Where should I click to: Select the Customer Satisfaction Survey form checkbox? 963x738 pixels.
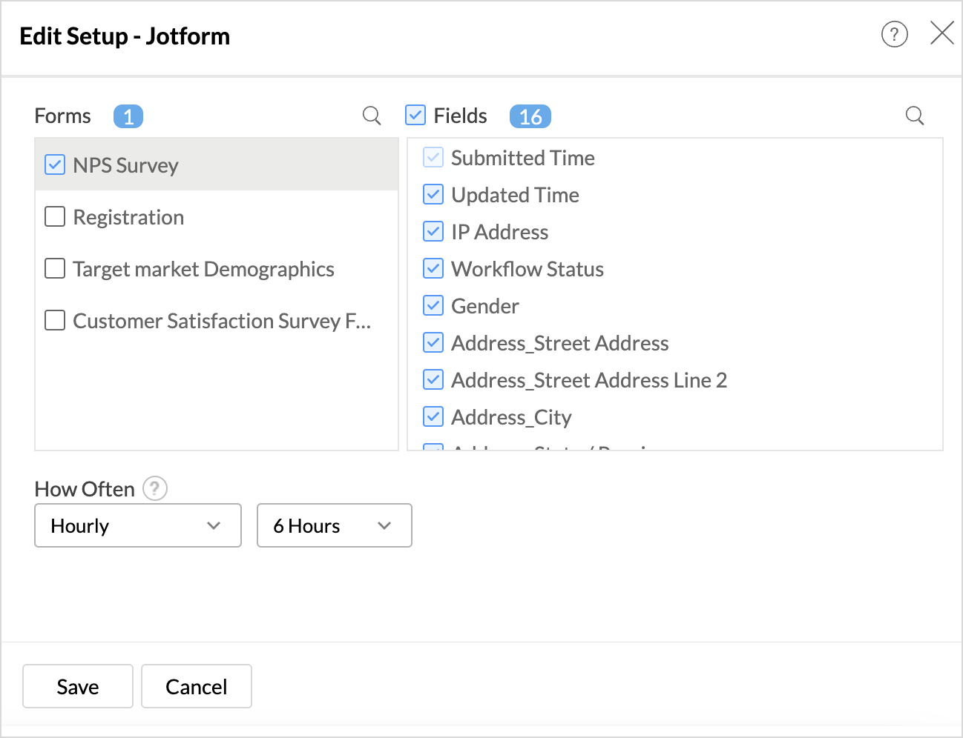(x=55, y=320)
